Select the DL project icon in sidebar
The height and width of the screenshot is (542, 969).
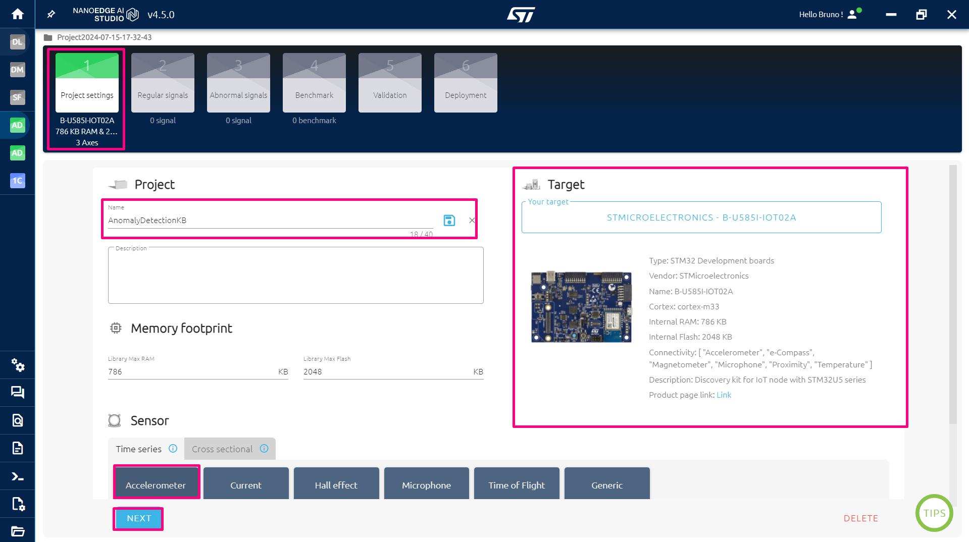point(17,42)
